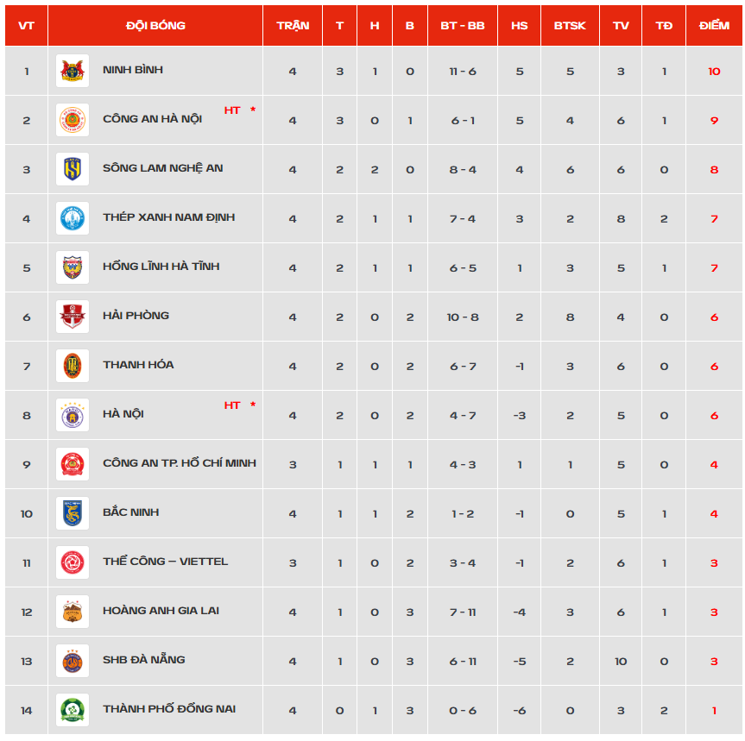Open the Thể Công – Viettel team link
The width and height of the screenshot is (745, 741).
(166, 561)
